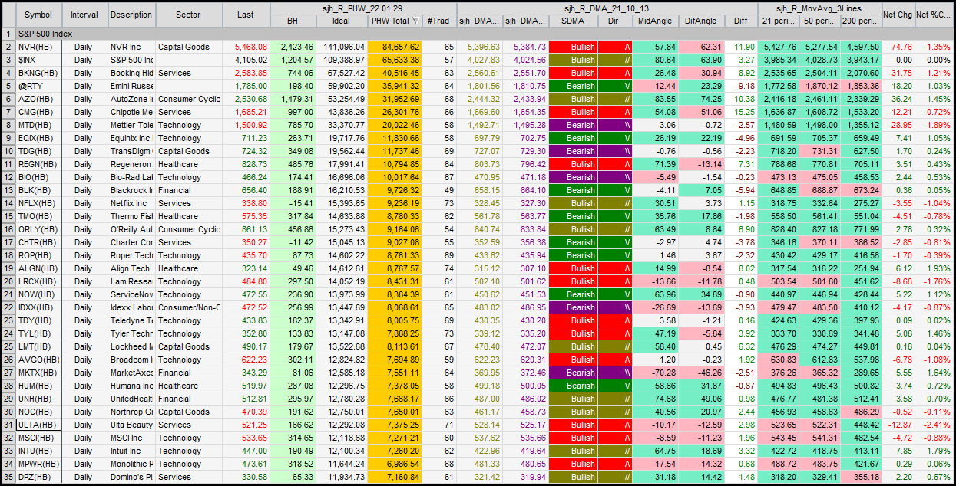Click the Net %C... column header
The image size is (956, 486).
[x=935, y=15]
